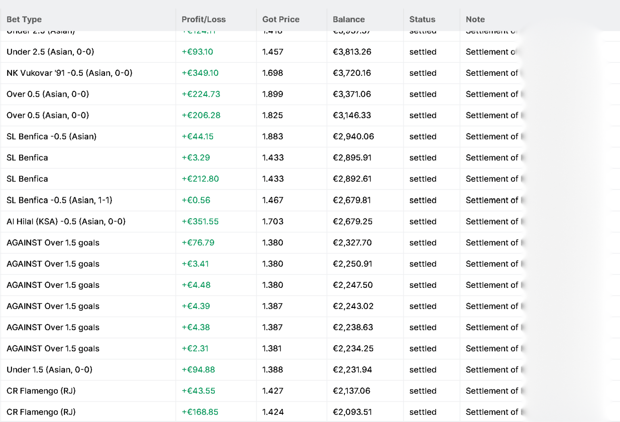
Task: Click the €3,813.26 balance cell
Action: 353,52
